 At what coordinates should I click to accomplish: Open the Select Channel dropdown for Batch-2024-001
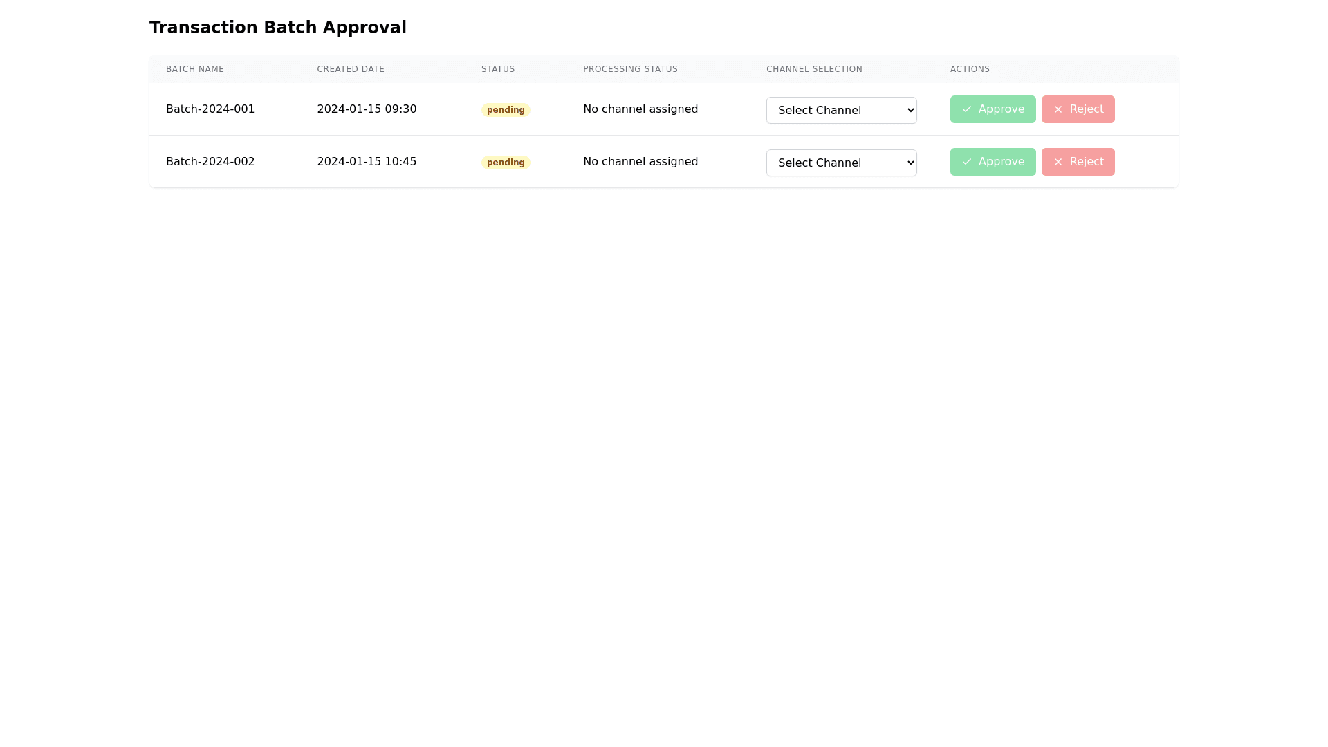[x=841, y=110]
